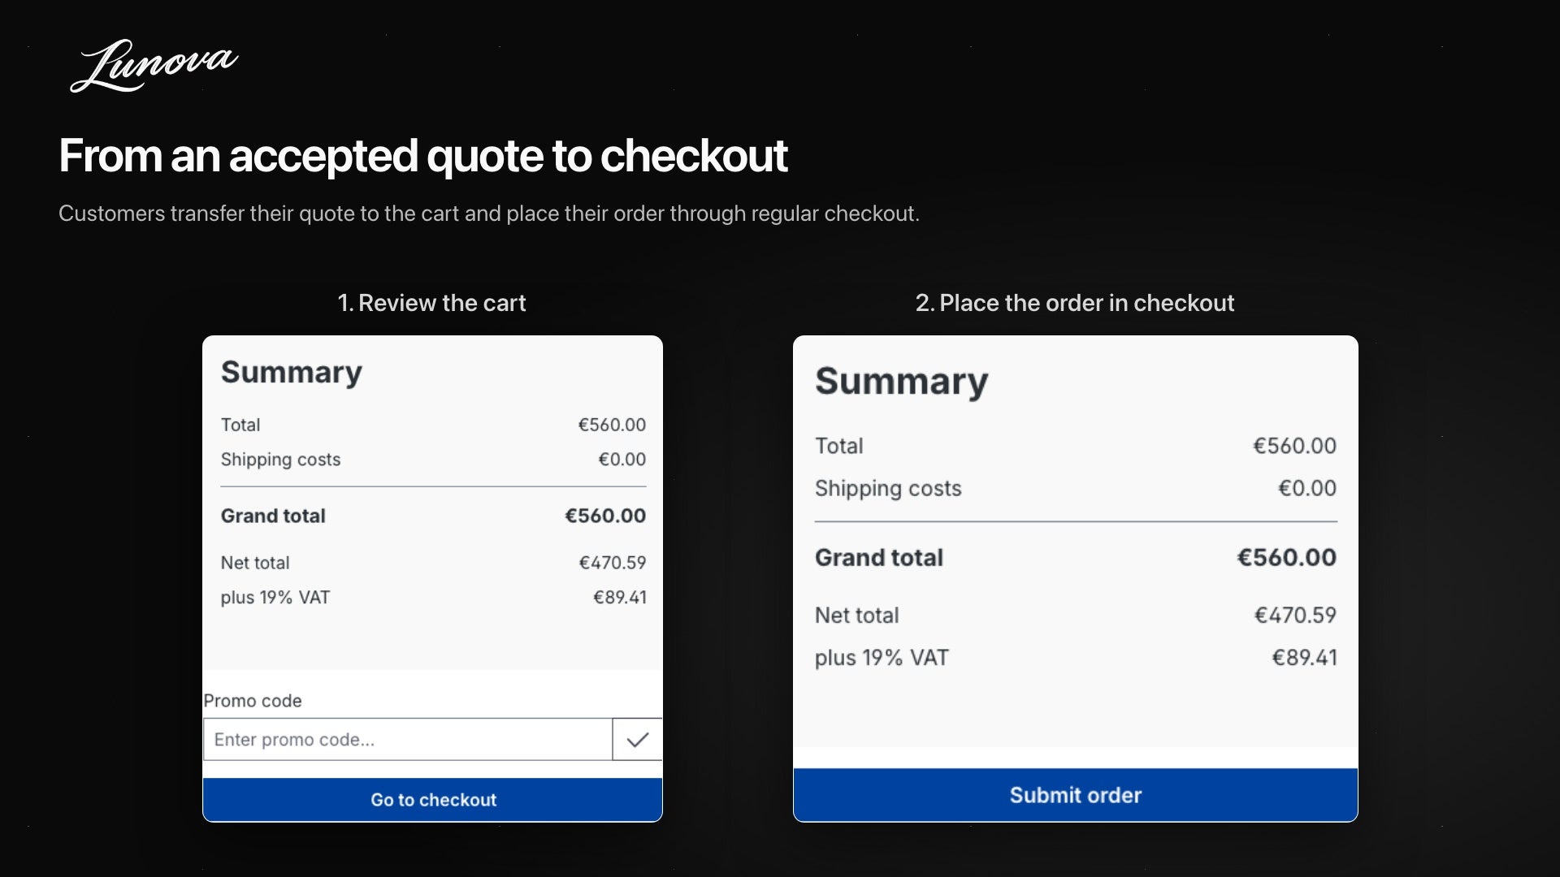Click the cart Net total €470.59 value
1560x877 pixels.
[612, 563]
